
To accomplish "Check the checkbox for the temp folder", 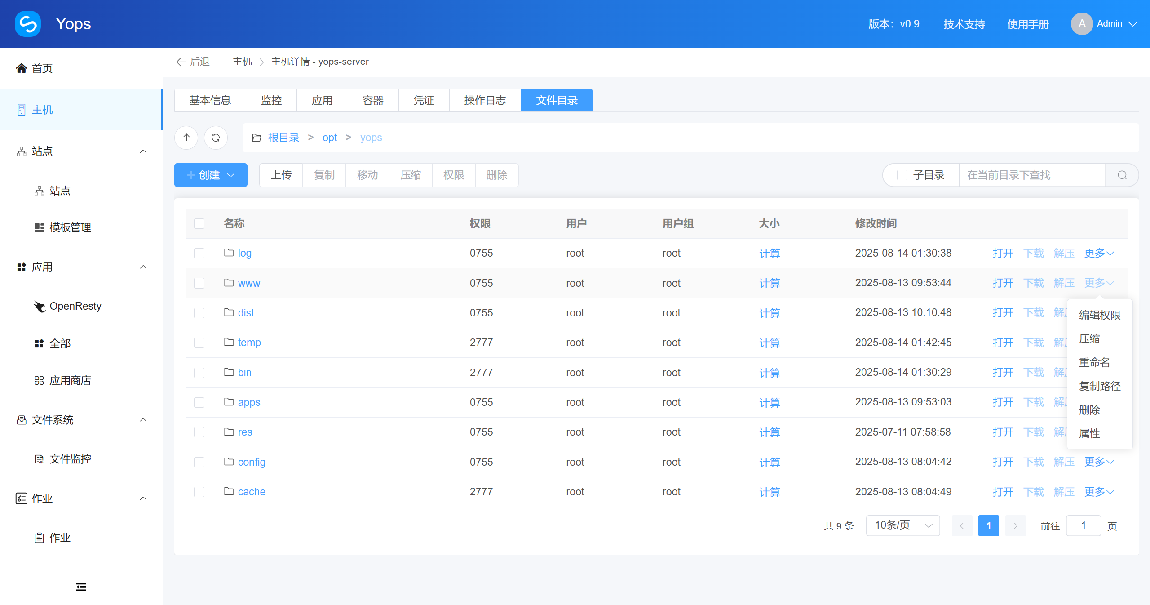I will pyautogui.click(x=199, y=343).
